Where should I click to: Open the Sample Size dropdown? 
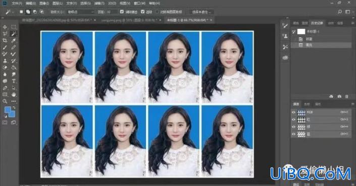pos(81,12)
